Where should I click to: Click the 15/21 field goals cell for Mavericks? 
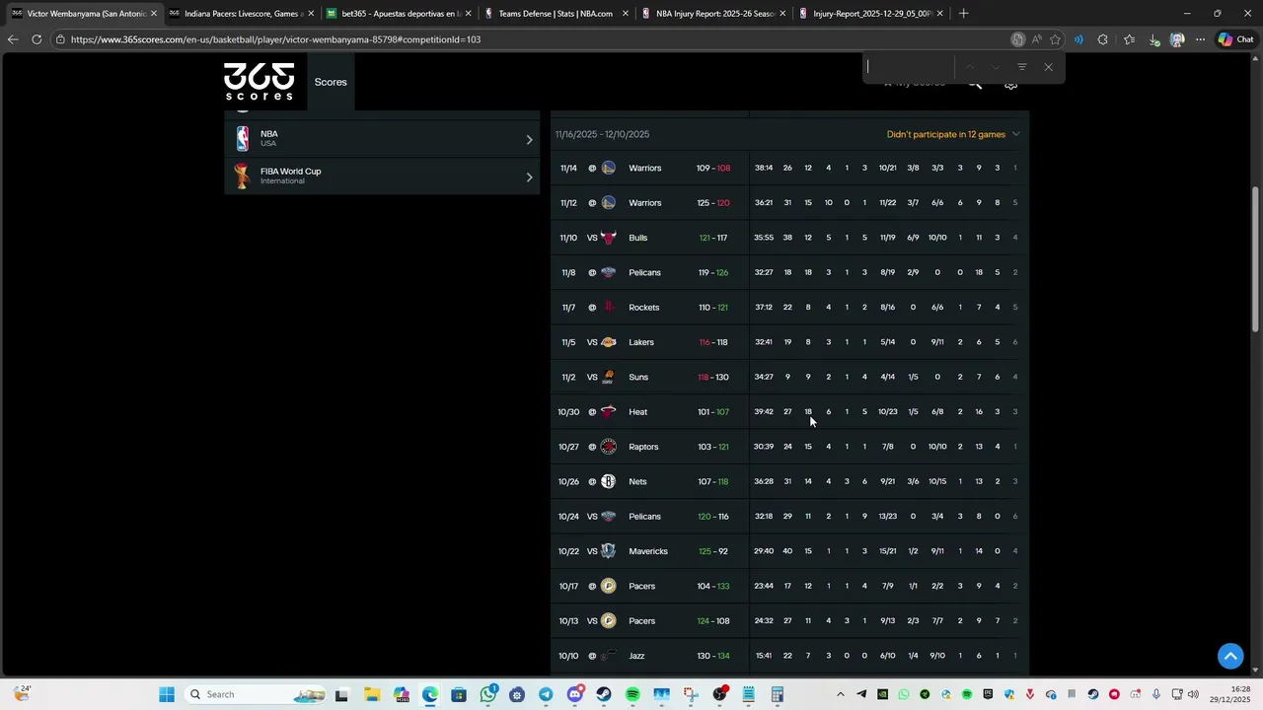[x=887, y=551]
